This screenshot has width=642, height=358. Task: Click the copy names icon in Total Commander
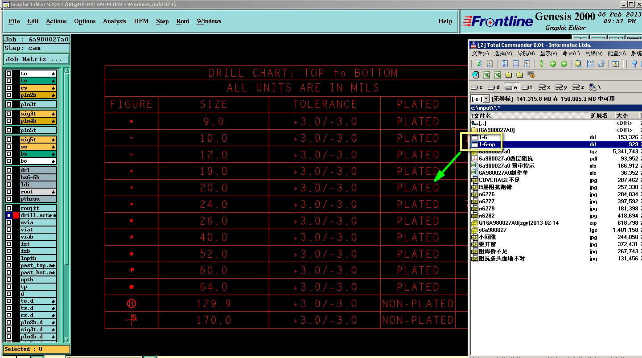pyautogui.click(x=490, y=64)
